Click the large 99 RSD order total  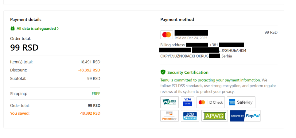click(x=24, y=48)
